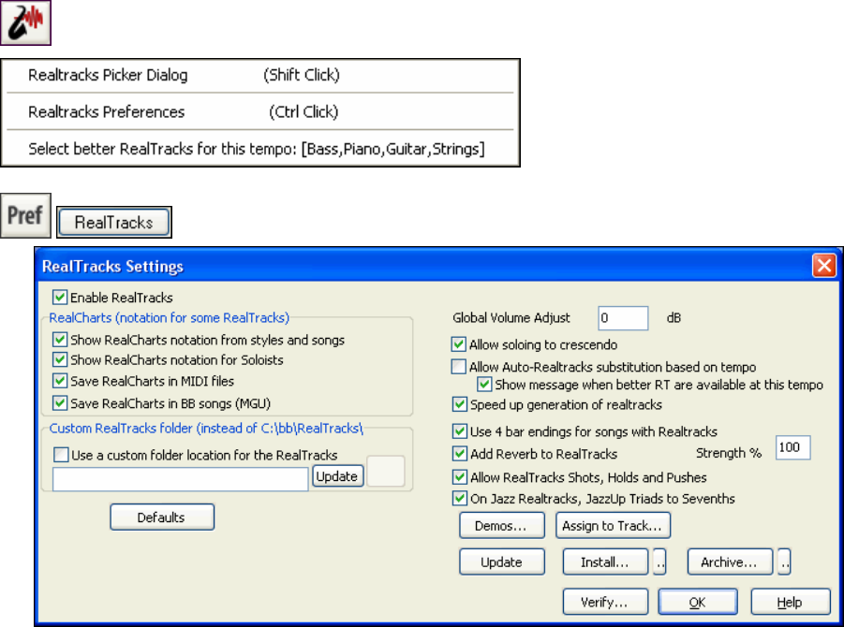Click the custom RealTracks folder path field
The width and height of the screenshot is (844, 627).
coord(180,478)
